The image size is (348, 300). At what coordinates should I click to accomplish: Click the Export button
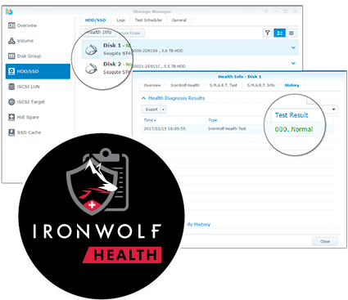pyautogui.click(x=151, y=110)
